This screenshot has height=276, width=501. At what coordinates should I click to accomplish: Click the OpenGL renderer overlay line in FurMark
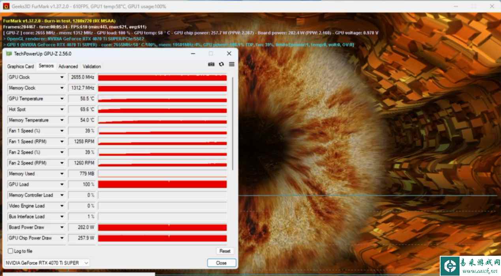tap(73, 39)
